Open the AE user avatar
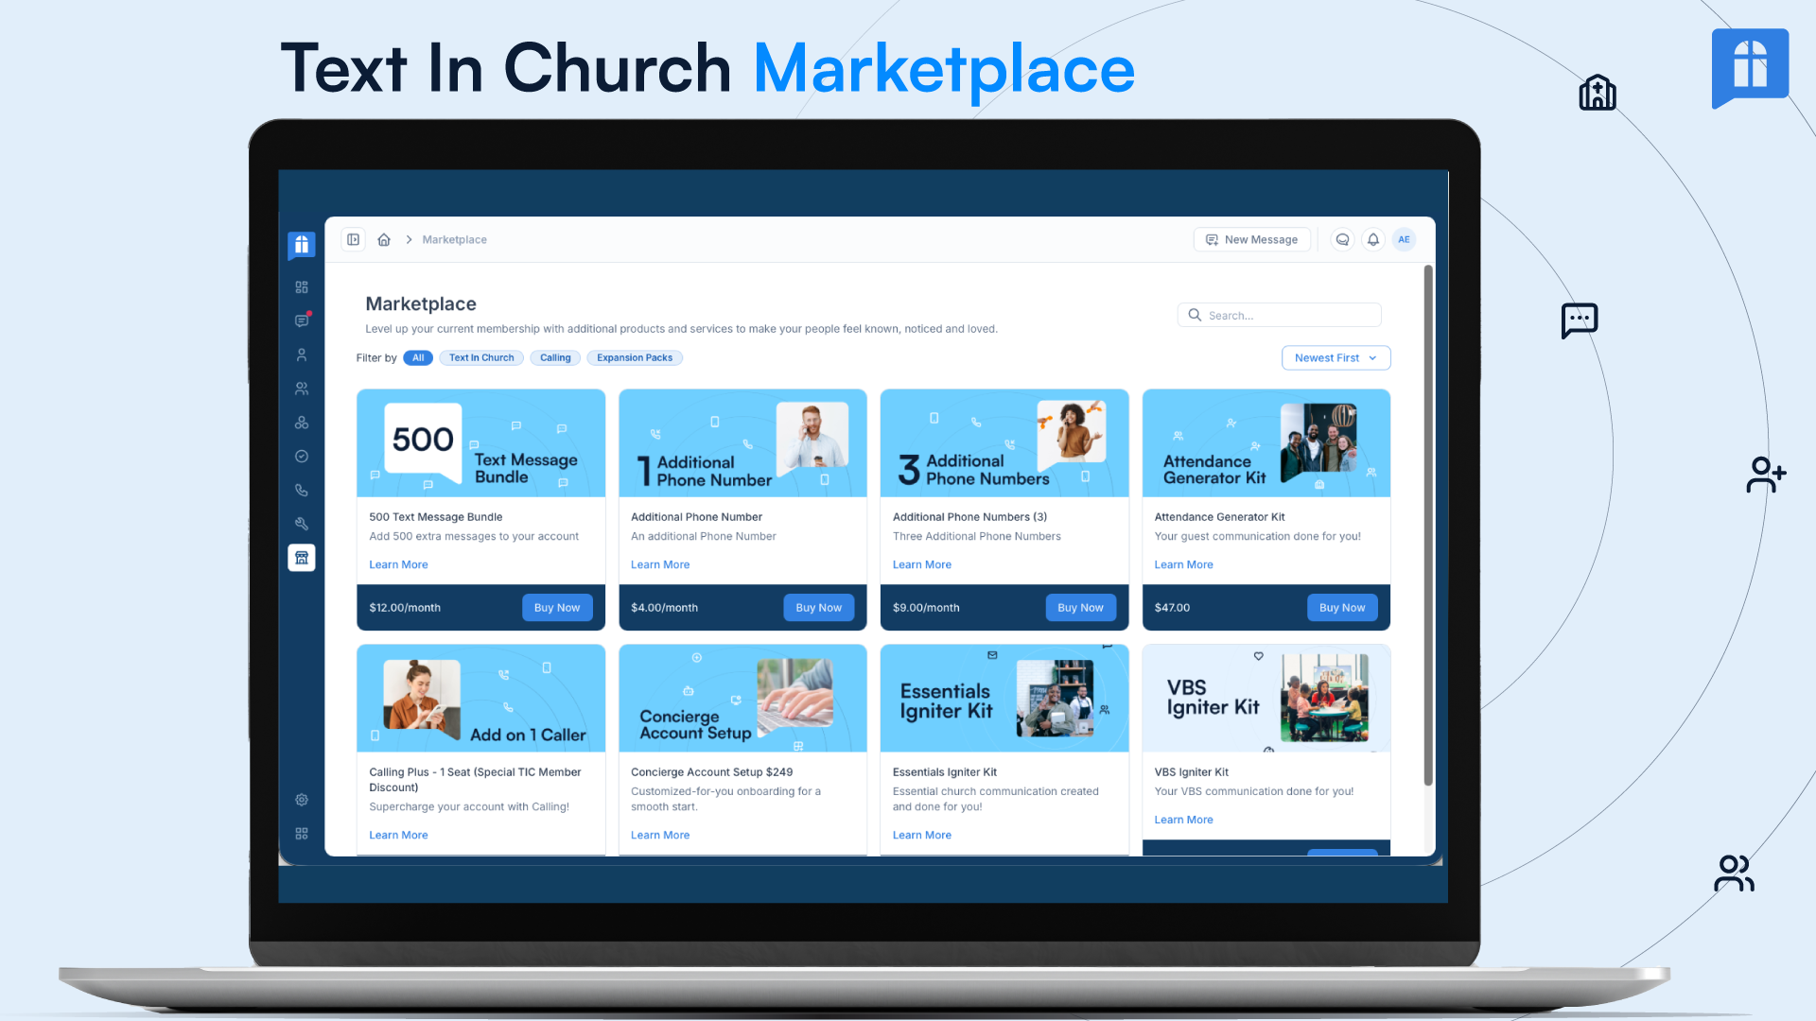The width and height of the screenshot is (1816, 1021). pos(1405,239)
